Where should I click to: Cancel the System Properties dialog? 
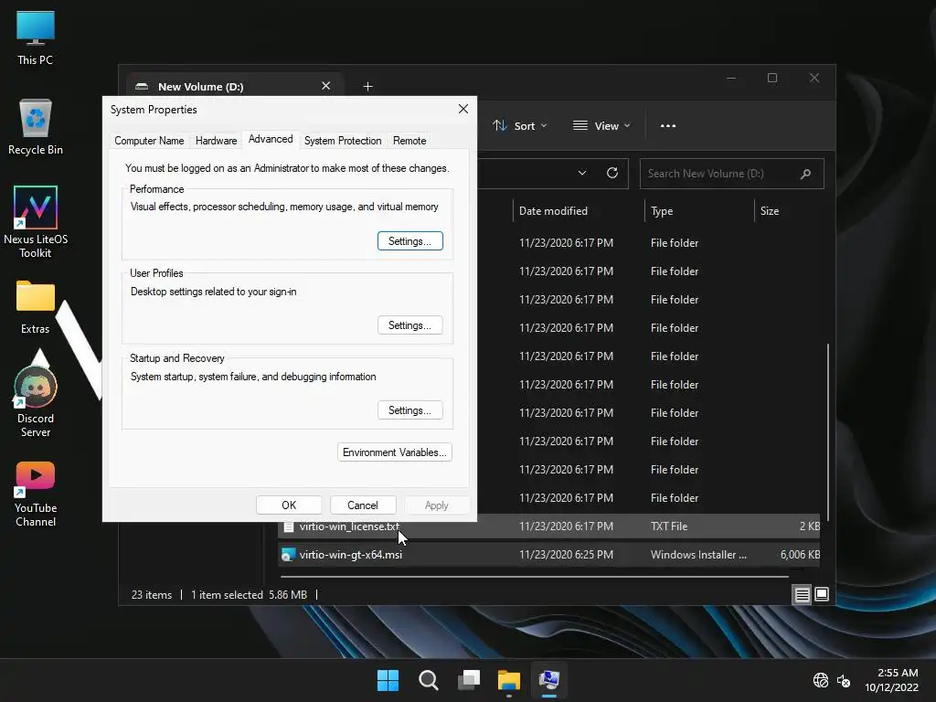[x=362, y=505]
